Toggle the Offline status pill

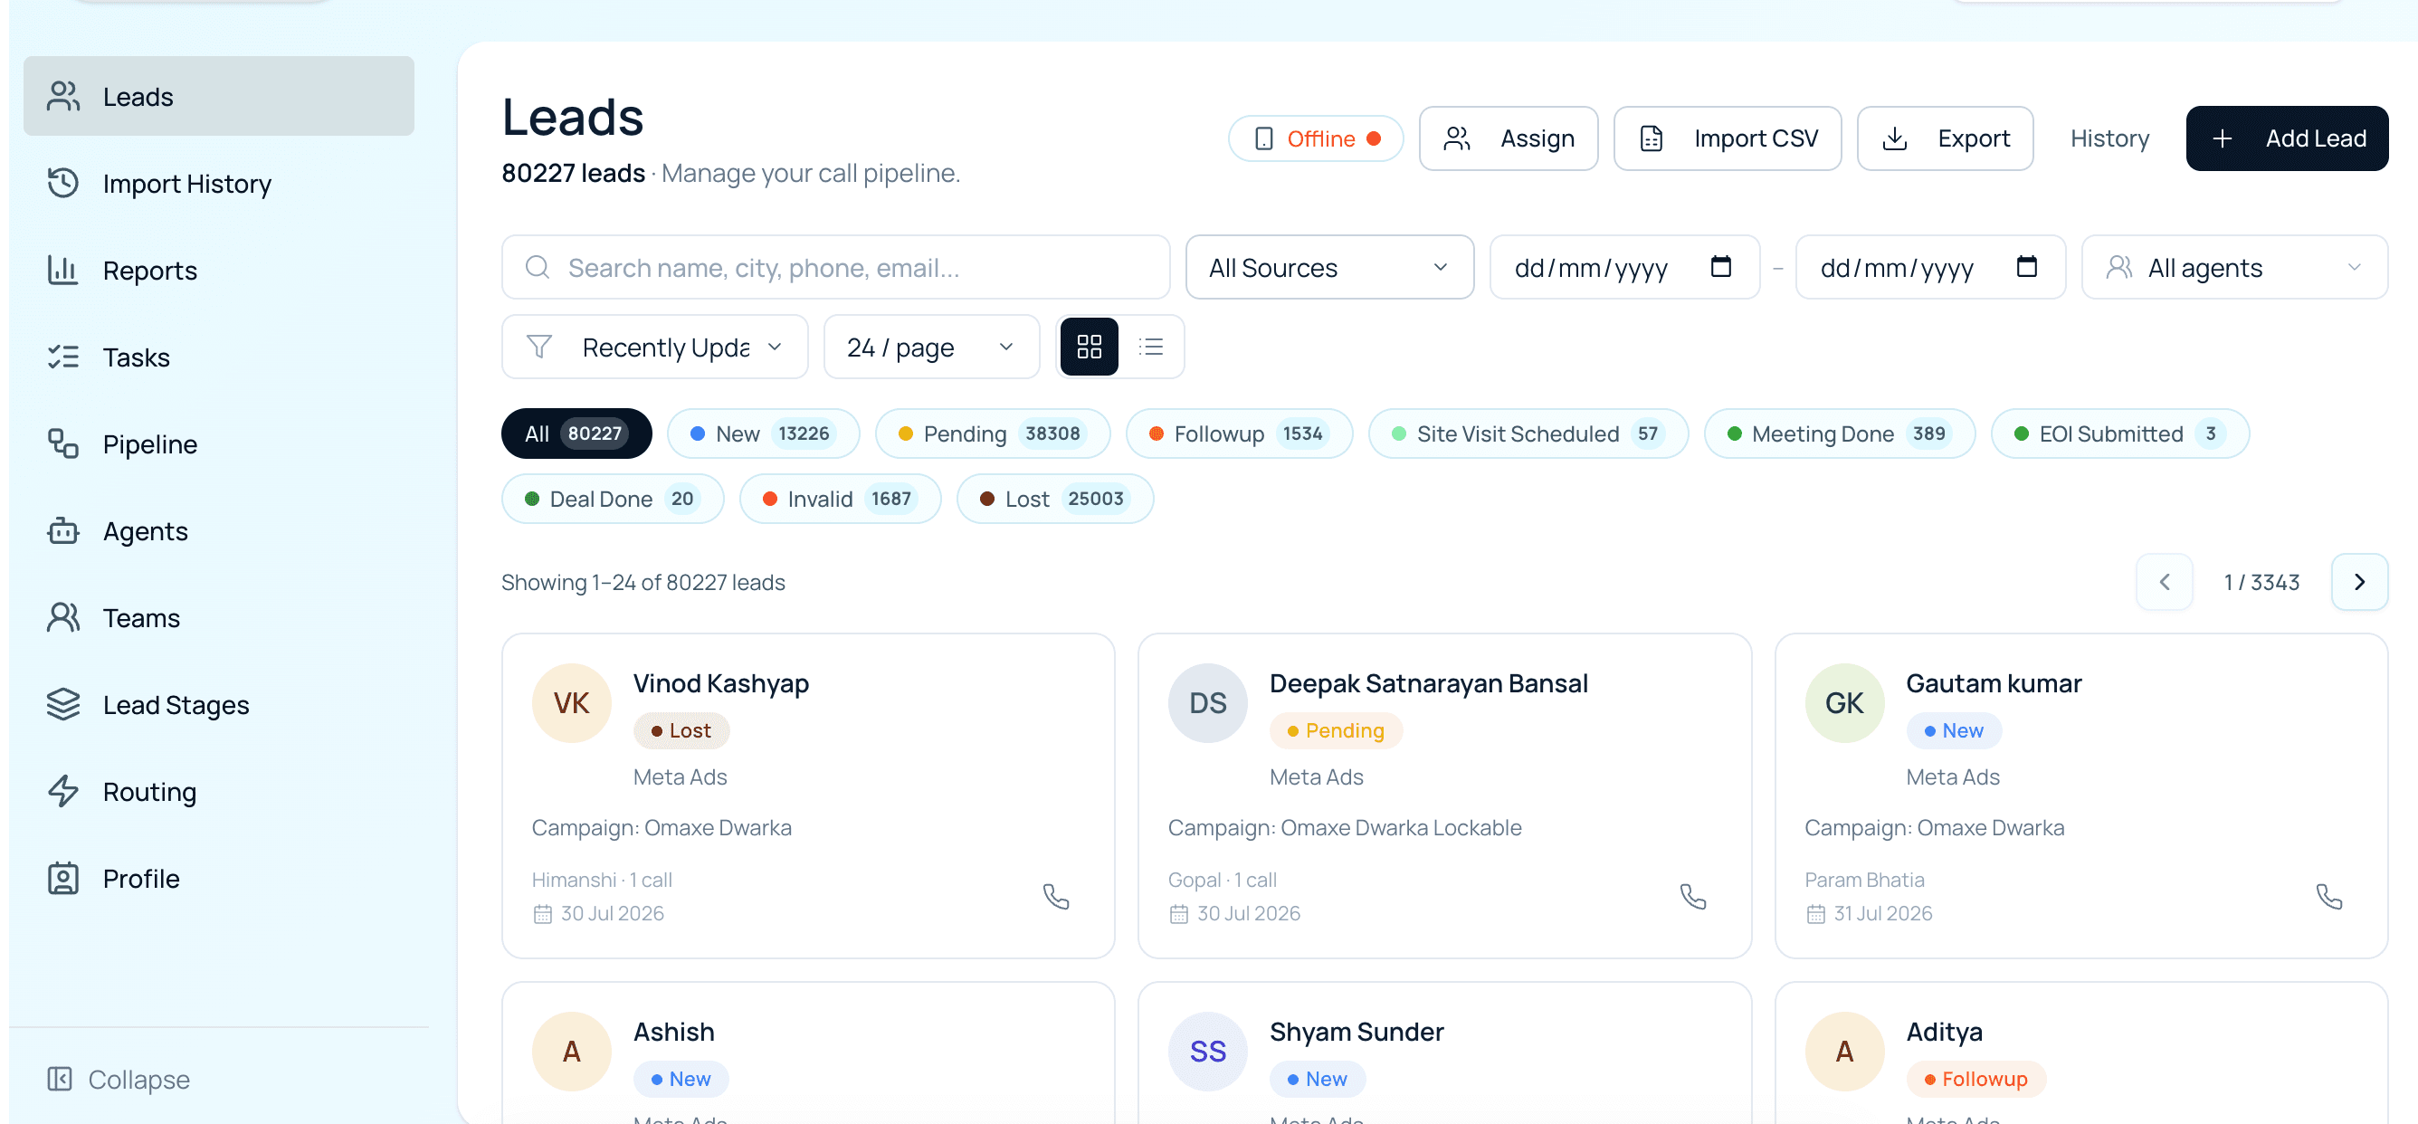pos(1316,138)
